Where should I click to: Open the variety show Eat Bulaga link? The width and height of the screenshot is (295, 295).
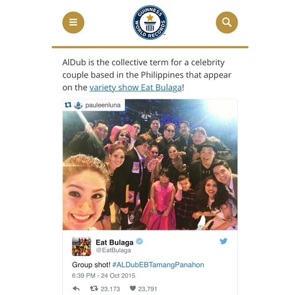tap(135, 88)
